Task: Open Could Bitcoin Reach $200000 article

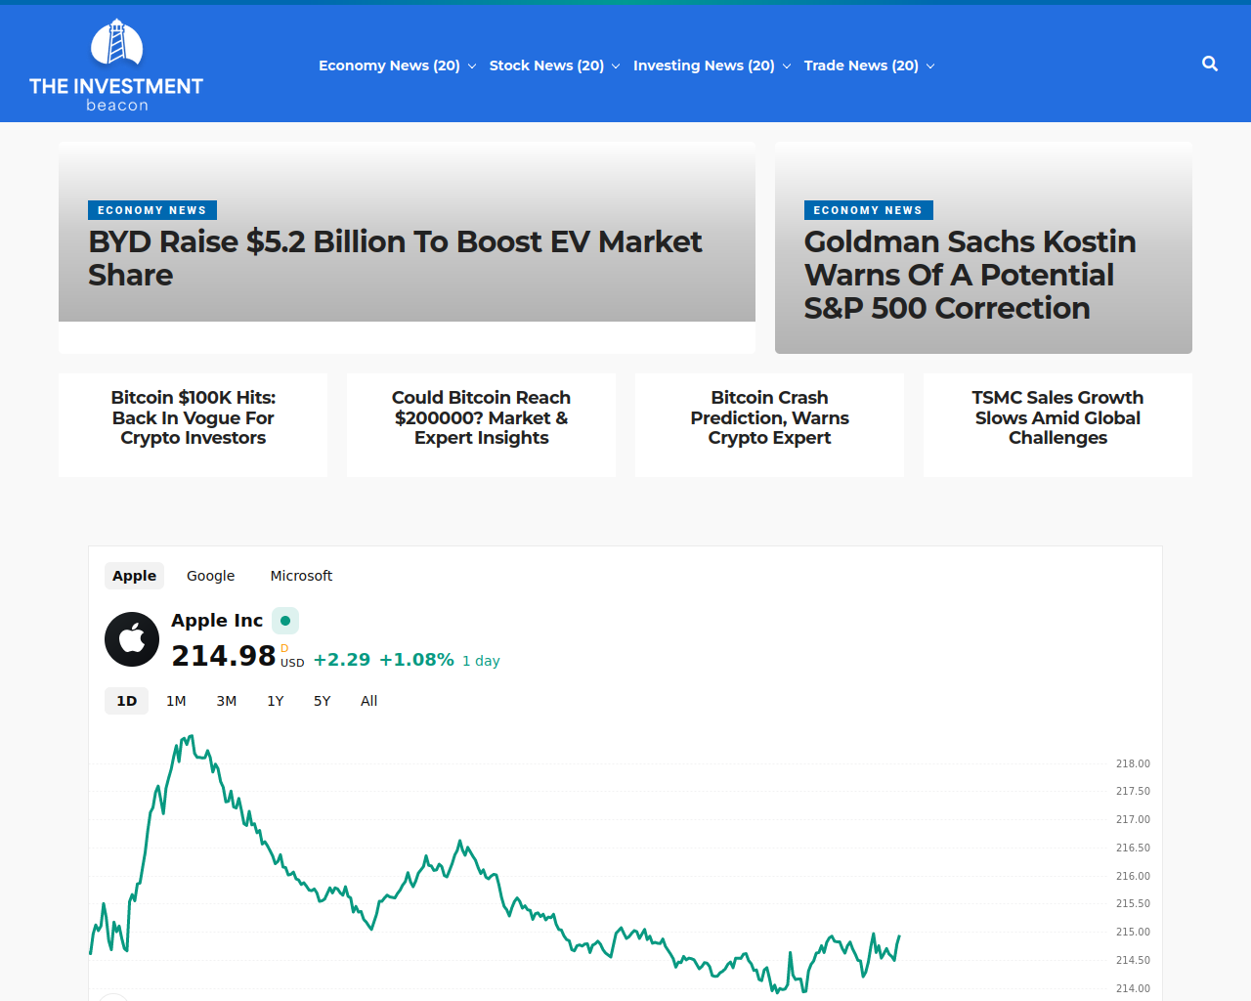Action: [481, 417]
